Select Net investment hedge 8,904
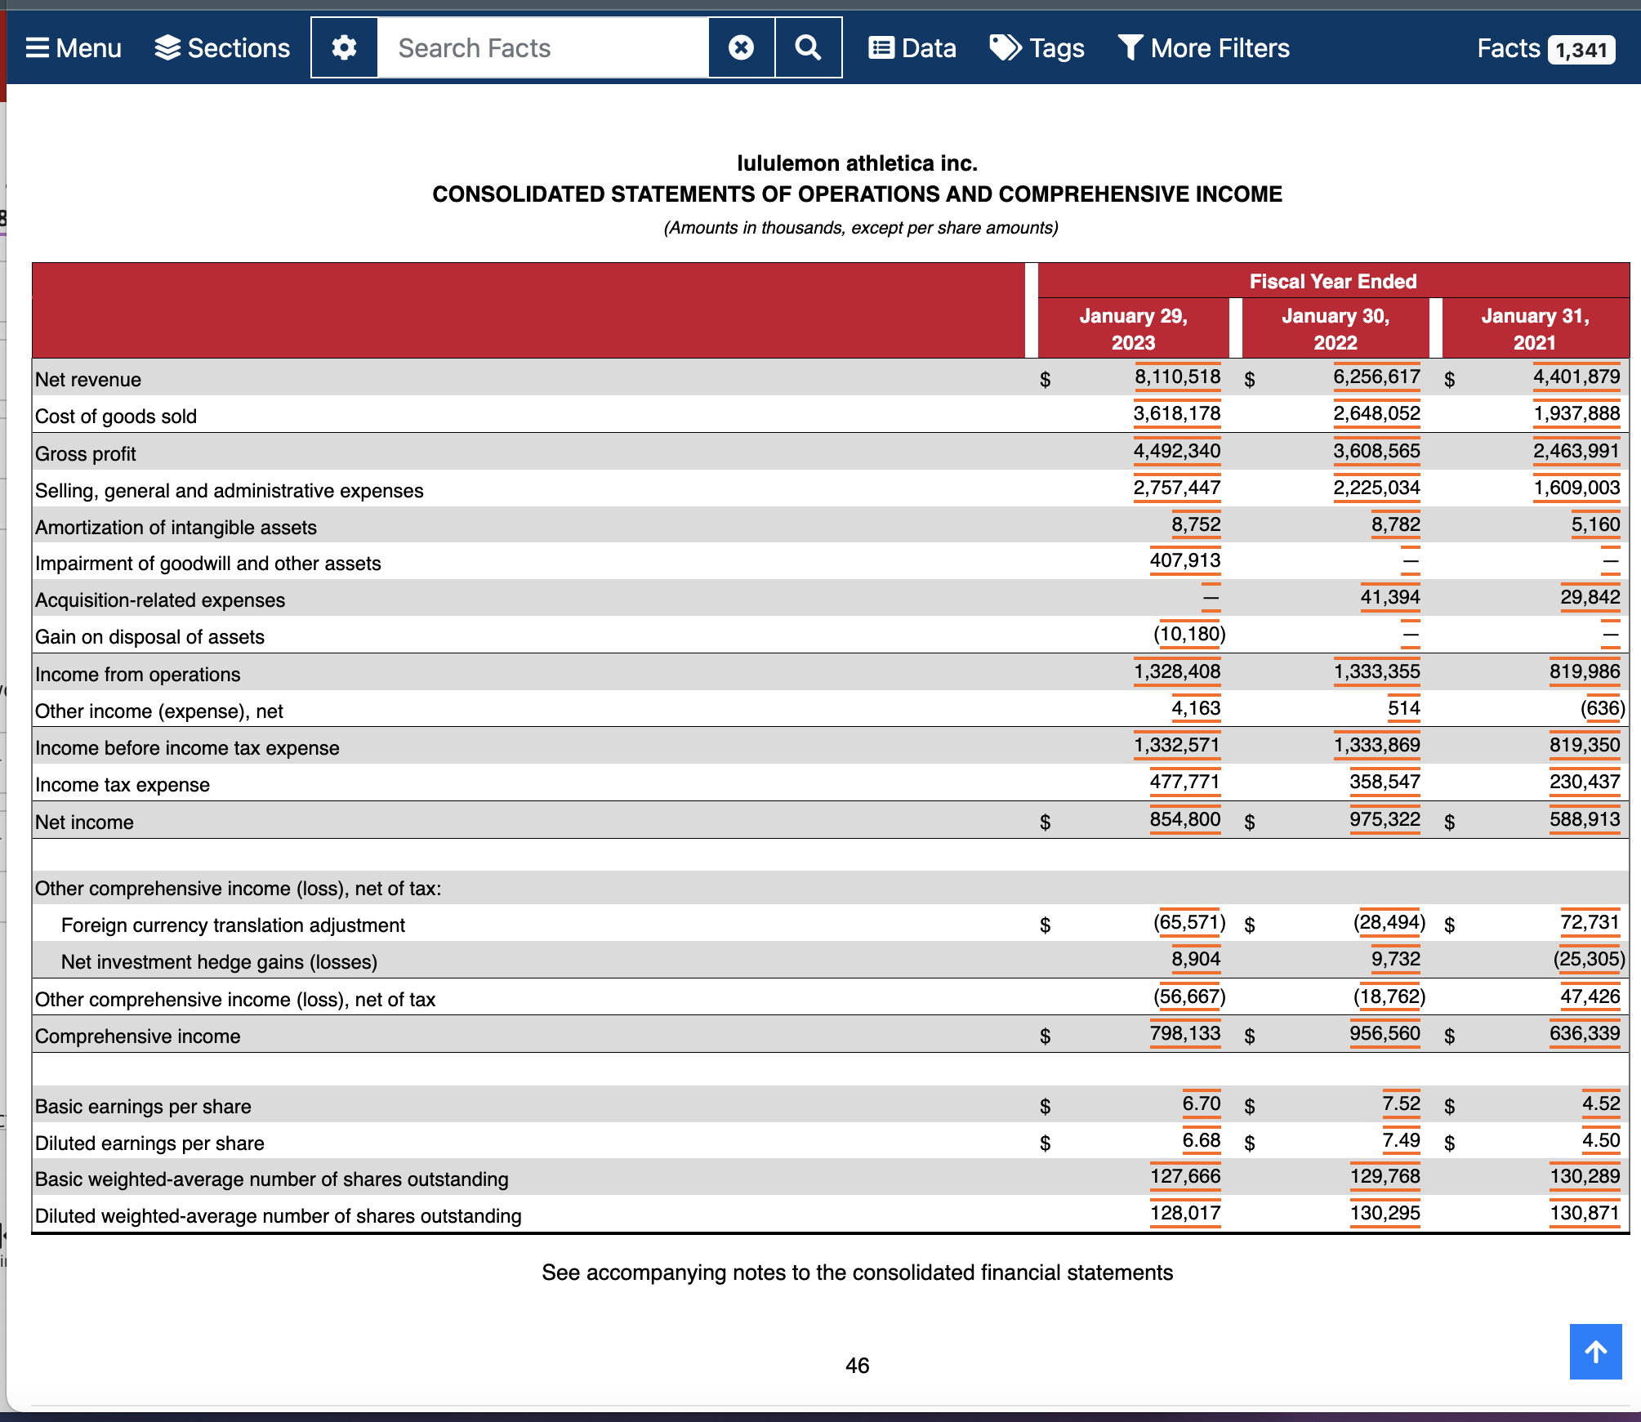1641x1422 pixels. (x=1196, y=959)
